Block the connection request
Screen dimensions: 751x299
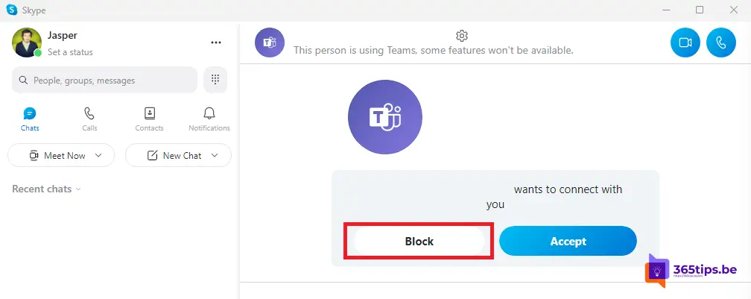point(419,242)
